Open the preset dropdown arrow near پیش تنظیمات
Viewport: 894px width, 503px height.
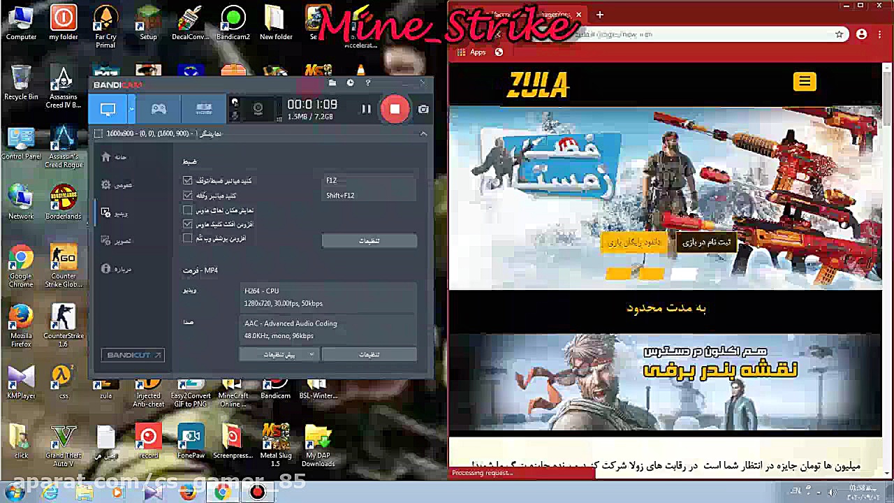(312, 354)
